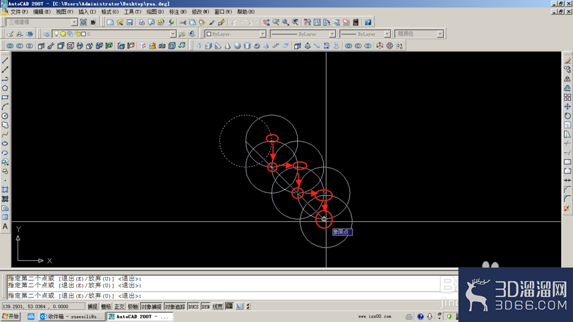This screenshot has height=322, width=573.
Task: Open the 修改(M) menu
Action: coord(200,11)
